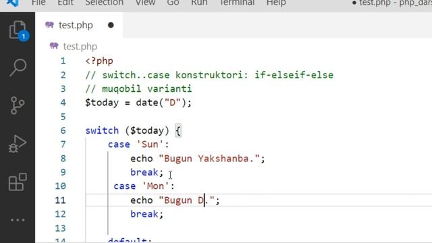The width and height of the screenshot is (432, 243).
Task: Open the Run menu
Action: (x=199, y=3)
